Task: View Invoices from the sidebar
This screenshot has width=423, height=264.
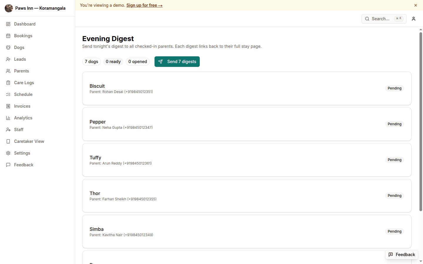Action: (22, 106)
